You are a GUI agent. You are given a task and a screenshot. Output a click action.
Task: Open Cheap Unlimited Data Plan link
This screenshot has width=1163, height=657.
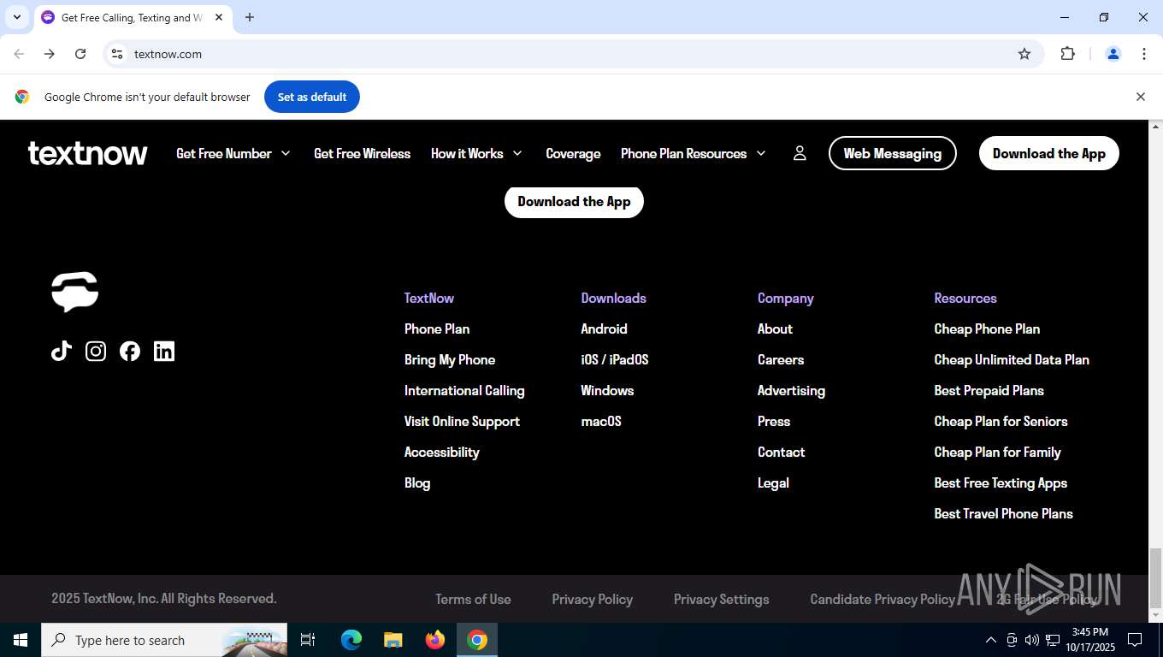click(1012, 359)
